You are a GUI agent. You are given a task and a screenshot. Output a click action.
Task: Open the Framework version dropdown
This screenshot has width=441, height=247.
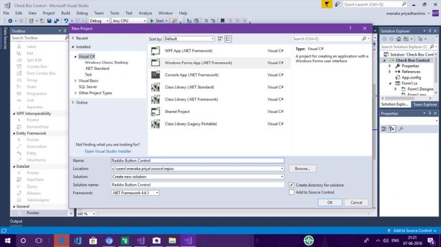pyautogui.click(x=135, y=193)
